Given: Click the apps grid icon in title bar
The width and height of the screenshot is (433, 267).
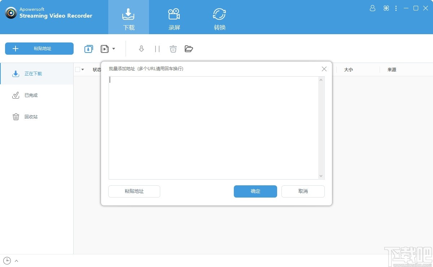Looking at the screenshot, I should [x=386, y=8].
